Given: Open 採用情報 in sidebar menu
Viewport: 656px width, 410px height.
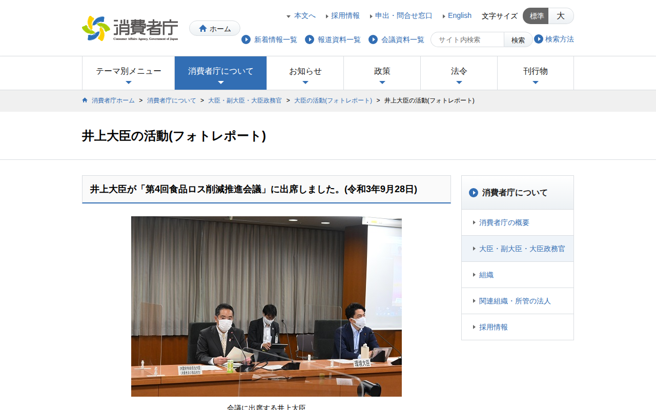Looking at the screenshot, I should pos(518,327).
